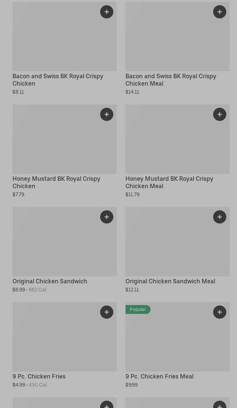Viewport: 237px width, 408px height.
Task: Click Honey Mustard BK Royal Crispy Chicken title
Action: (56, 182)
